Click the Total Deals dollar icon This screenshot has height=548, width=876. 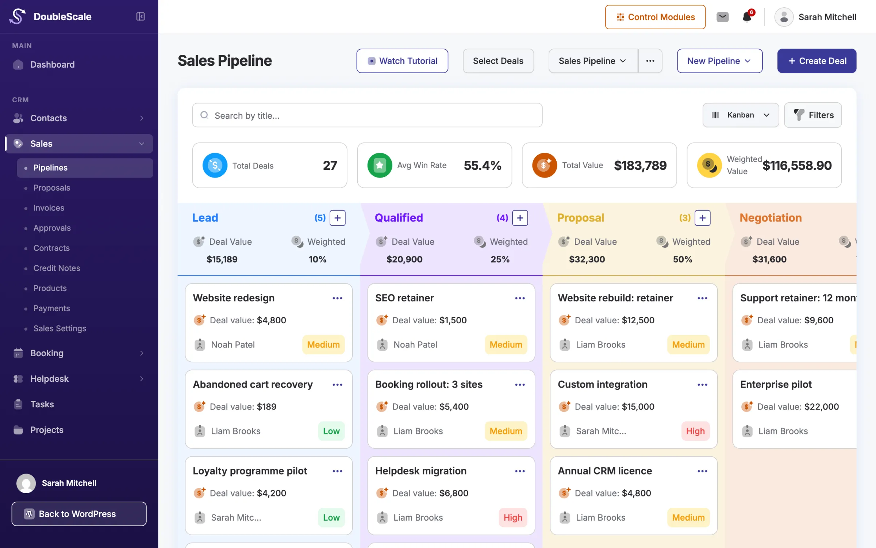[215, 165]
